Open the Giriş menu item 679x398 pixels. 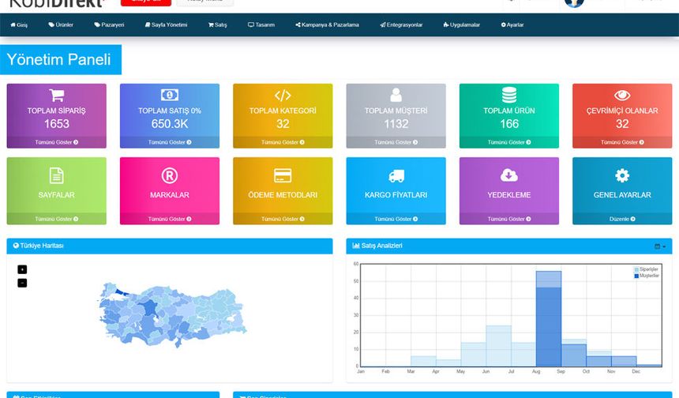(19, 24)
